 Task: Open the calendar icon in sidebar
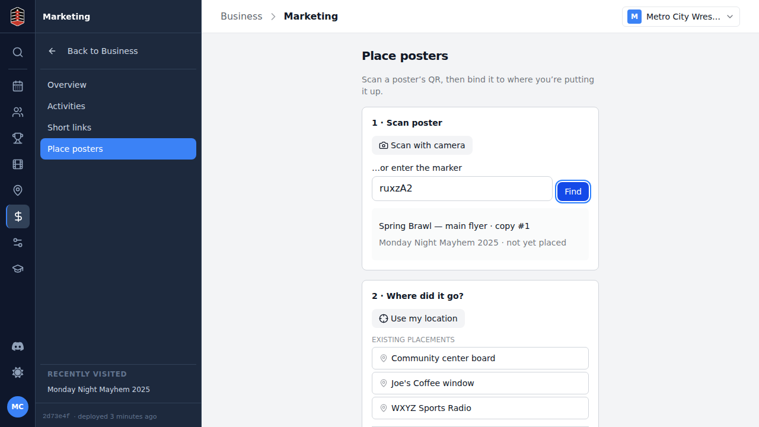tap(18, 86)
